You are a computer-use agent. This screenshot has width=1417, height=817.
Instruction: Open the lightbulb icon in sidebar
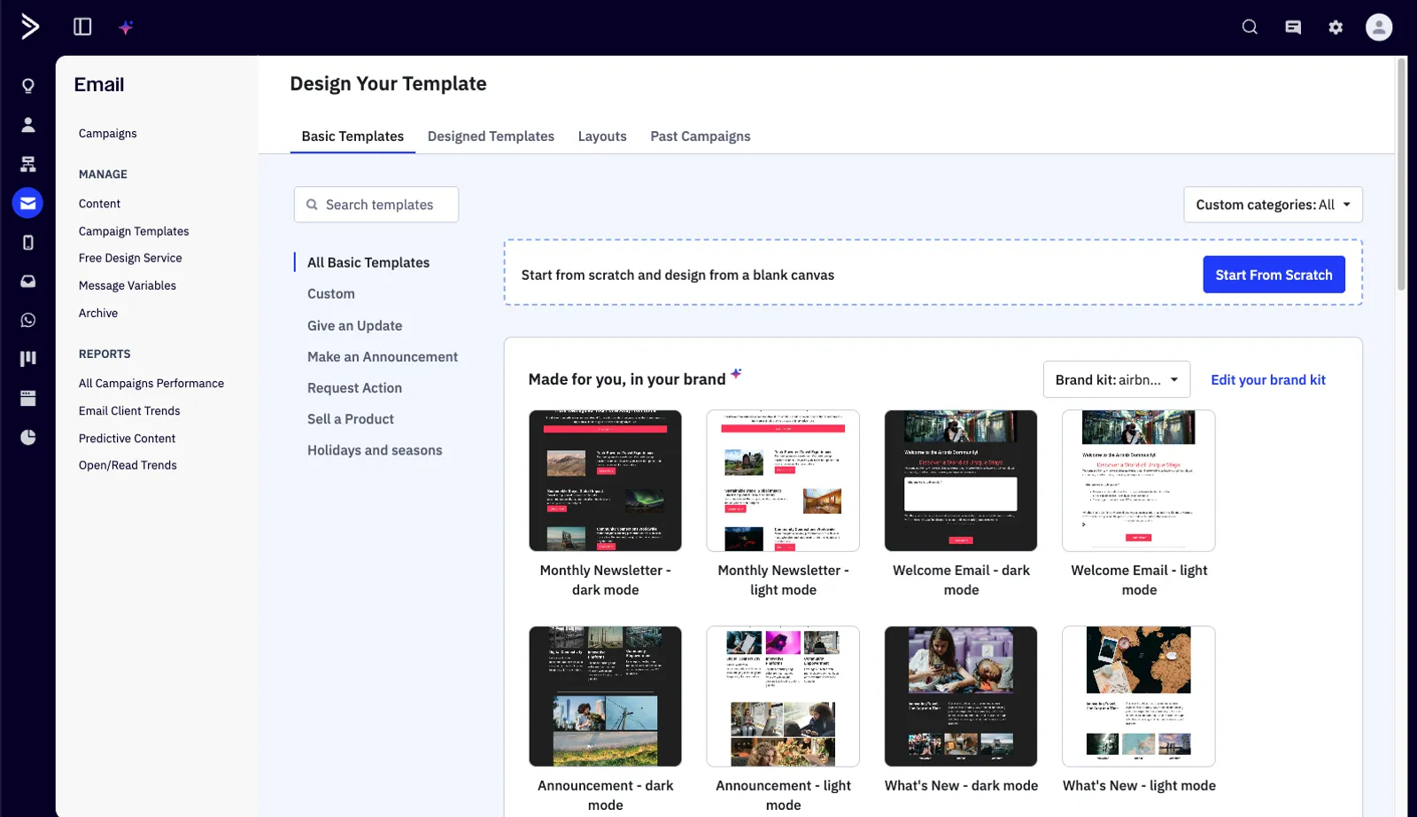[28, 86]
